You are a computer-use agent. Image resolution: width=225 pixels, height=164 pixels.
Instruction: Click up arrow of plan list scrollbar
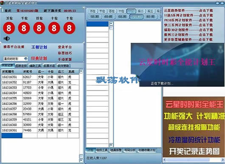pyautogui.click(x=111, y=23)
